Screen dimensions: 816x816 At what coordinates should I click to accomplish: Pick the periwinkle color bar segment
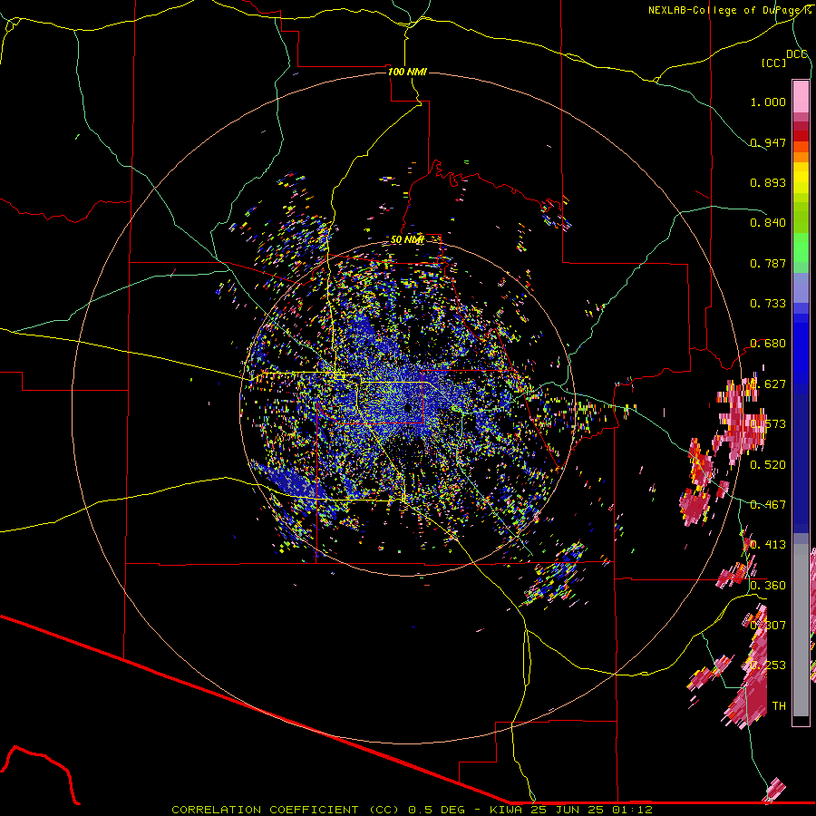801,288
